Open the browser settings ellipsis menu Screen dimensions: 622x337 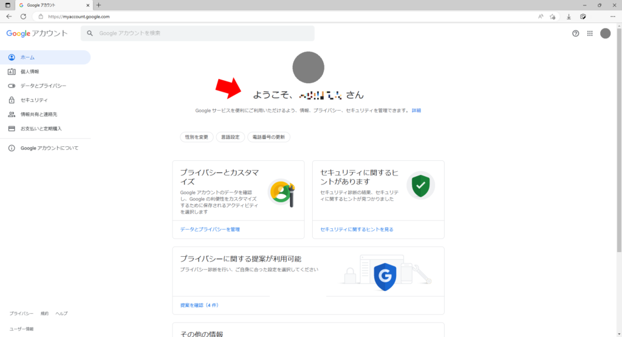pos(613,16)
